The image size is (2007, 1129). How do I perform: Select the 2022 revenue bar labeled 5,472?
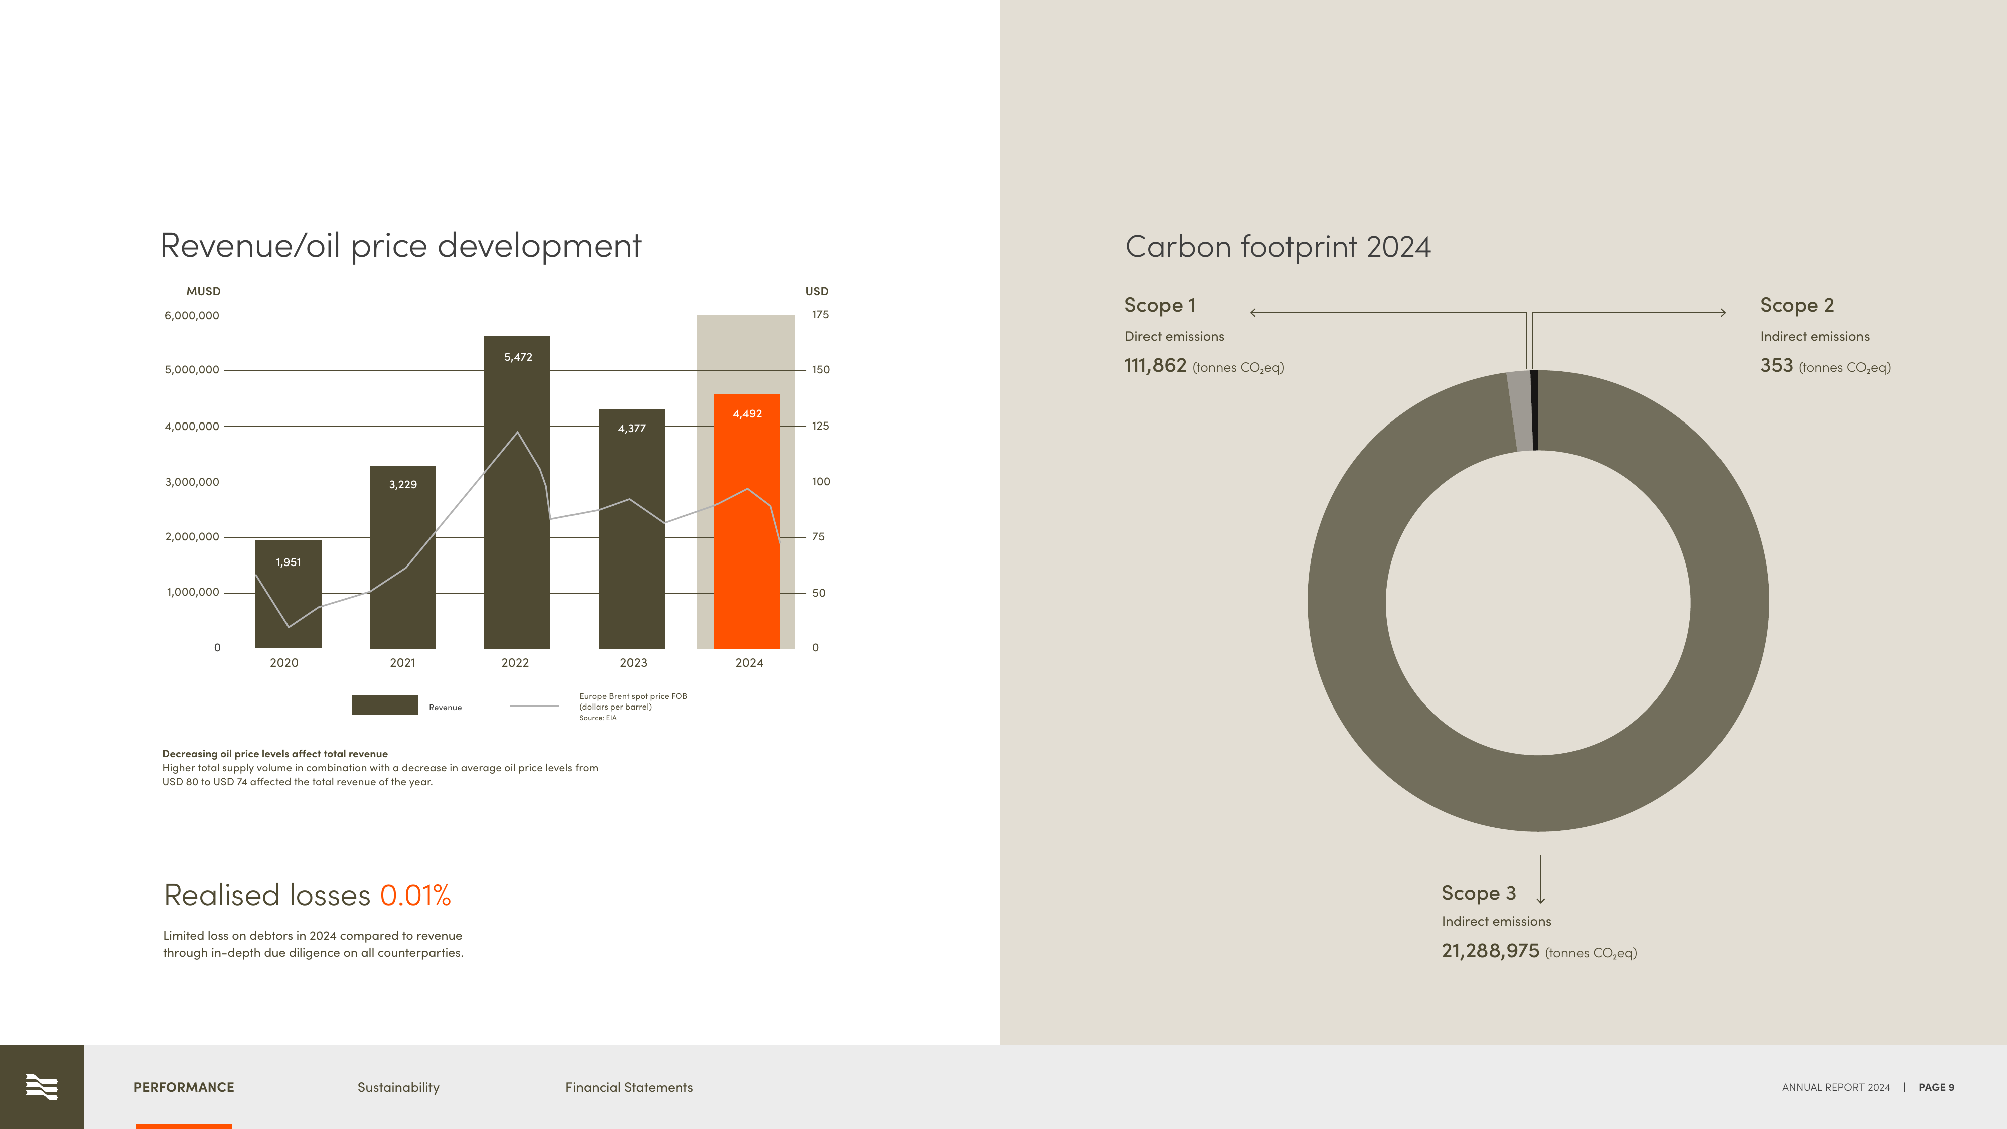pos(517,492)
